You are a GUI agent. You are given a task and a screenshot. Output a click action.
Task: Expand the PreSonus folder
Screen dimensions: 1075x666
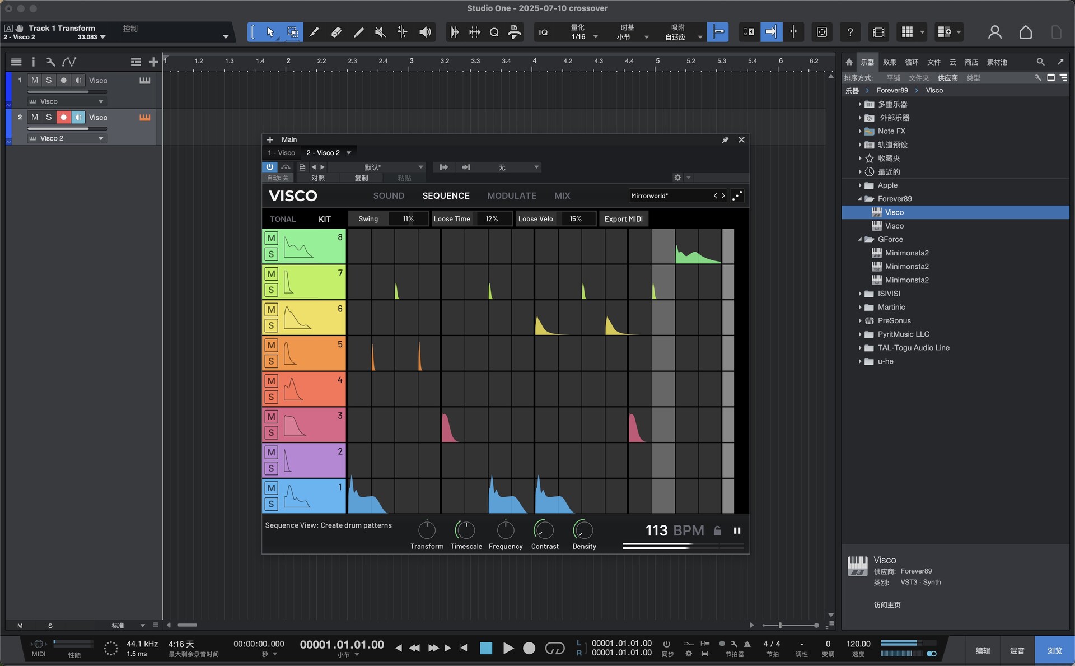pyautogui.click(x=860, y=320)
